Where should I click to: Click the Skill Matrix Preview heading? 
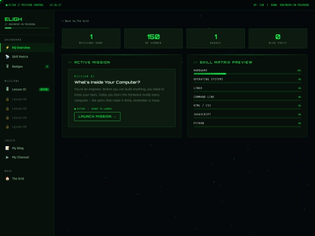click(x=223, y=62)
